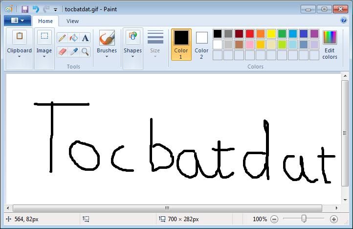This screenshot has height=229, width=353.
Task: Expand the Image tools dropdown
Action: (44, 44)
